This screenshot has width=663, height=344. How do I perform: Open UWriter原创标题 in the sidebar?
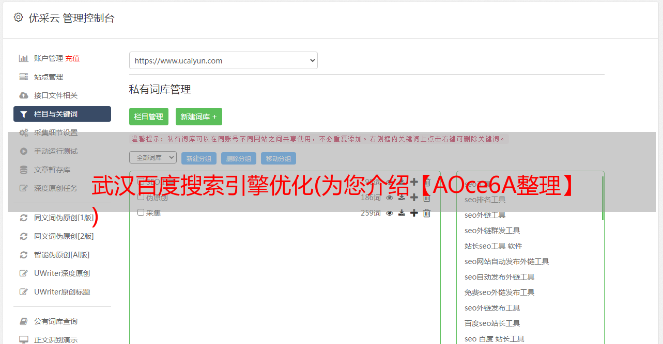62,292
